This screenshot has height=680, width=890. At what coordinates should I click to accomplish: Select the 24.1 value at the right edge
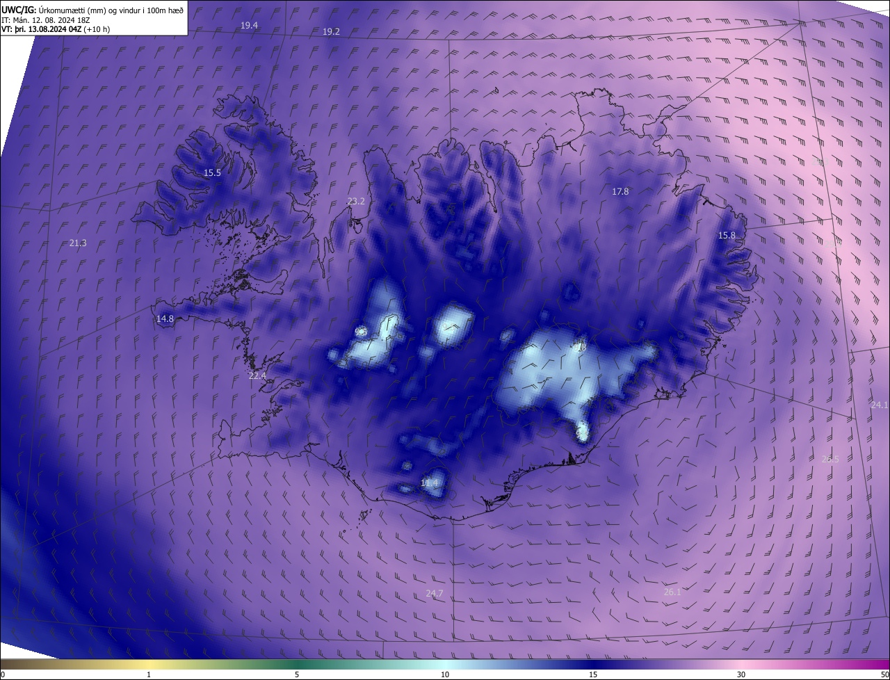[880, 405]
